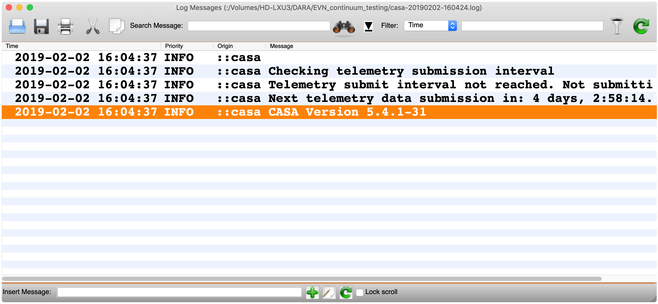Find next match with the down-arrow icon
Viewport: 658px width, 304px height.
pos(368,26)
